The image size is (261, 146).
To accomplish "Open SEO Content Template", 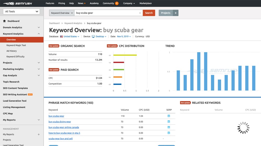I will pos(15,88).
